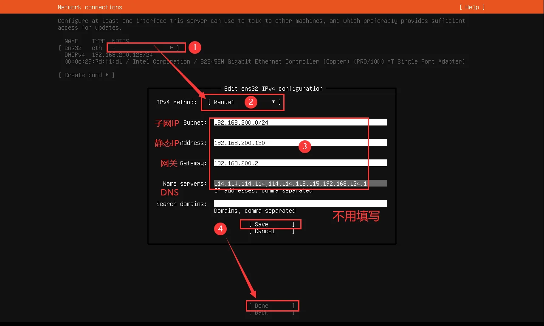Click the red circle number 3 marker

(x=304, y=147)
